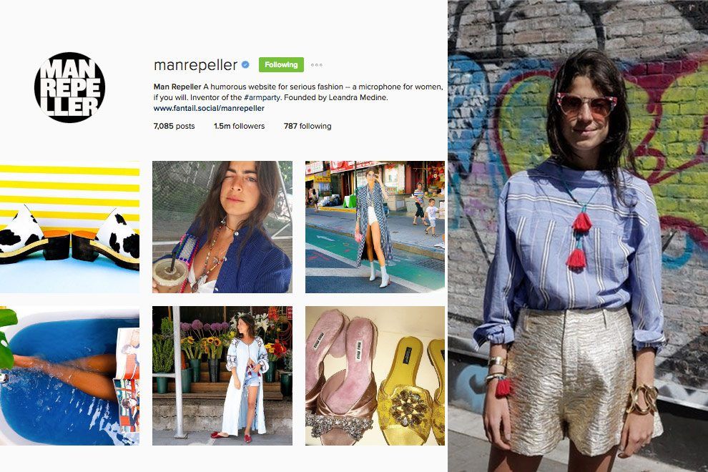Open the winking selfie with drink post

[x=222, y=227]
